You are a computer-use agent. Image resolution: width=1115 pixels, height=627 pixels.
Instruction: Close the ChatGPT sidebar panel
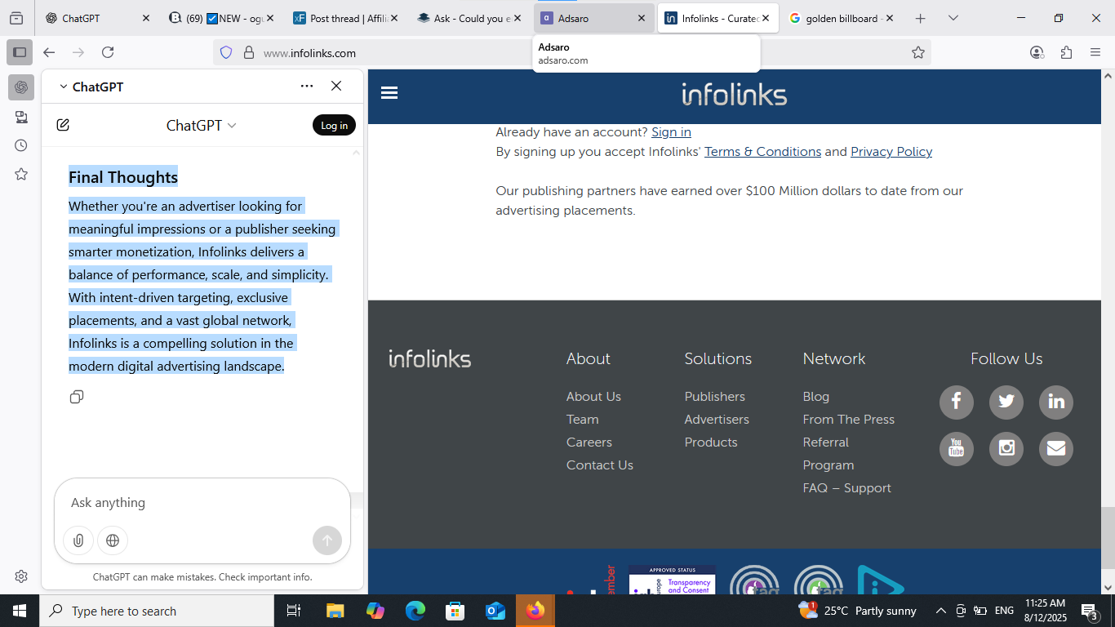(336, 86)
